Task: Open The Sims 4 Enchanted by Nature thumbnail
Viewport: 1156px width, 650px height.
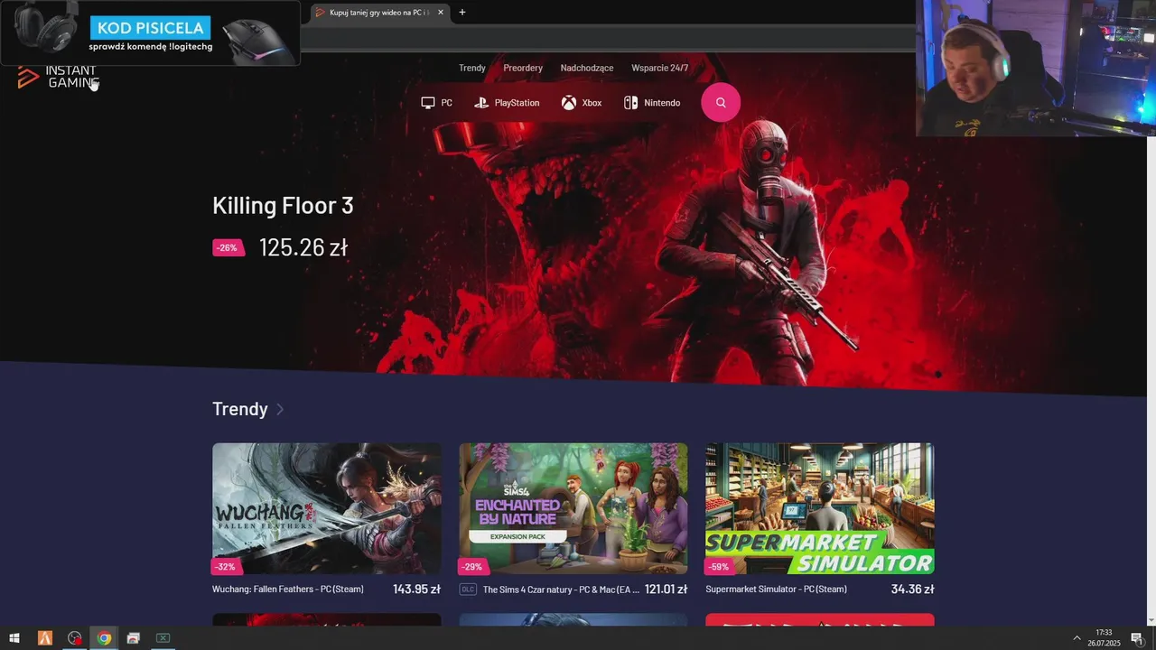Action: [x=573, y=508]
